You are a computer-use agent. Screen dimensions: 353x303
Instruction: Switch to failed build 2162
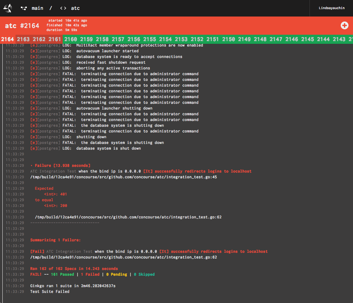pos(39,39)
